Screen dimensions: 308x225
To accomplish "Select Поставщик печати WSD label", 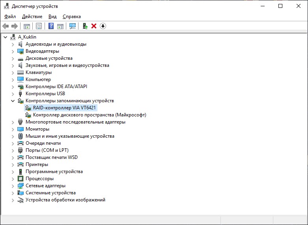I will click(x=52, y=157).
